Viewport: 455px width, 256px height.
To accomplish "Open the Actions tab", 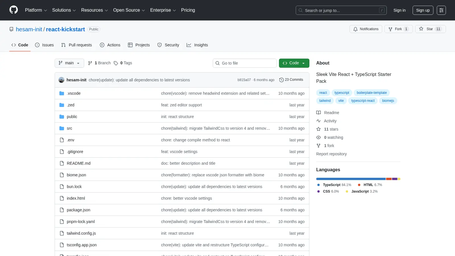I will pyautogui.click(x=110, y=45).
